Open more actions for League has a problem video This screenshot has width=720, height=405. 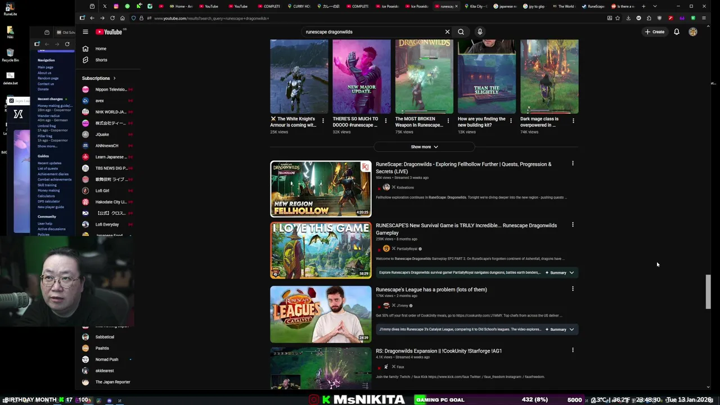[x=573, y=289]
